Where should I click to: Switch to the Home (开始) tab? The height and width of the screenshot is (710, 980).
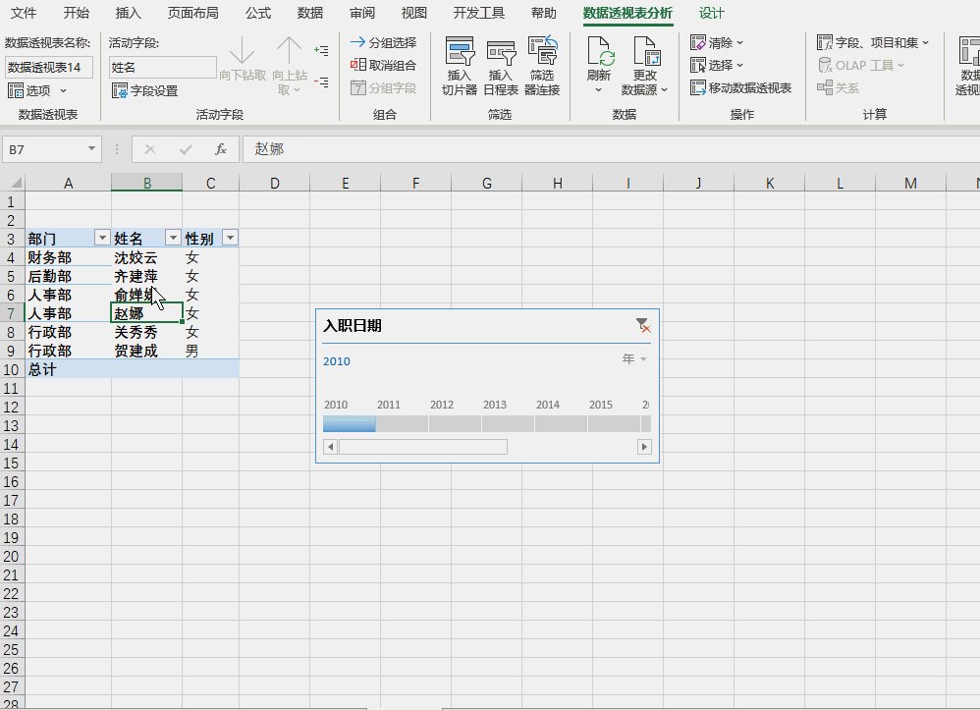point(77,13)
